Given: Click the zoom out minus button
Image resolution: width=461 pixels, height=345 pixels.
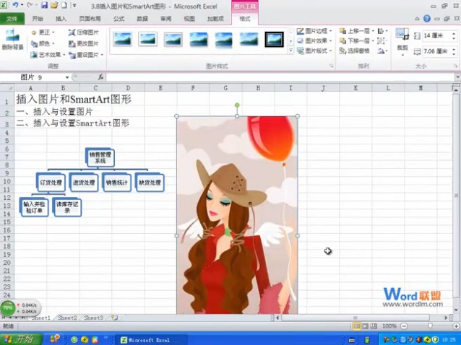Looking at the screenshot, I should [x=404, y=326].
